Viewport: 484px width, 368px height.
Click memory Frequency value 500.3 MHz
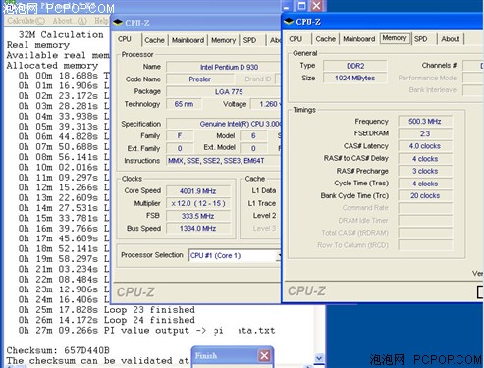tap(425, 122)
